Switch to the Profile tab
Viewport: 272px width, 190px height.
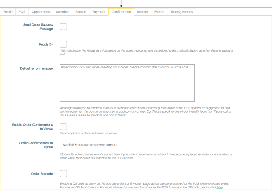[8, 12]
